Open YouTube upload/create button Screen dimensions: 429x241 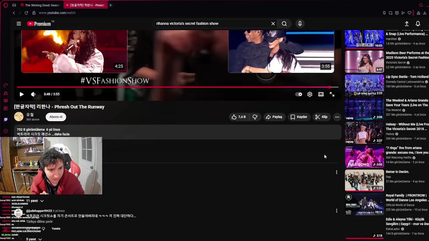407,23
